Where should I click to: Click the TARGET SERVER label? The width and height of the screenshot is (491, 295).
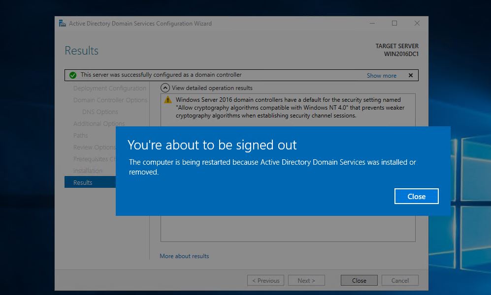tap(397, 46)
